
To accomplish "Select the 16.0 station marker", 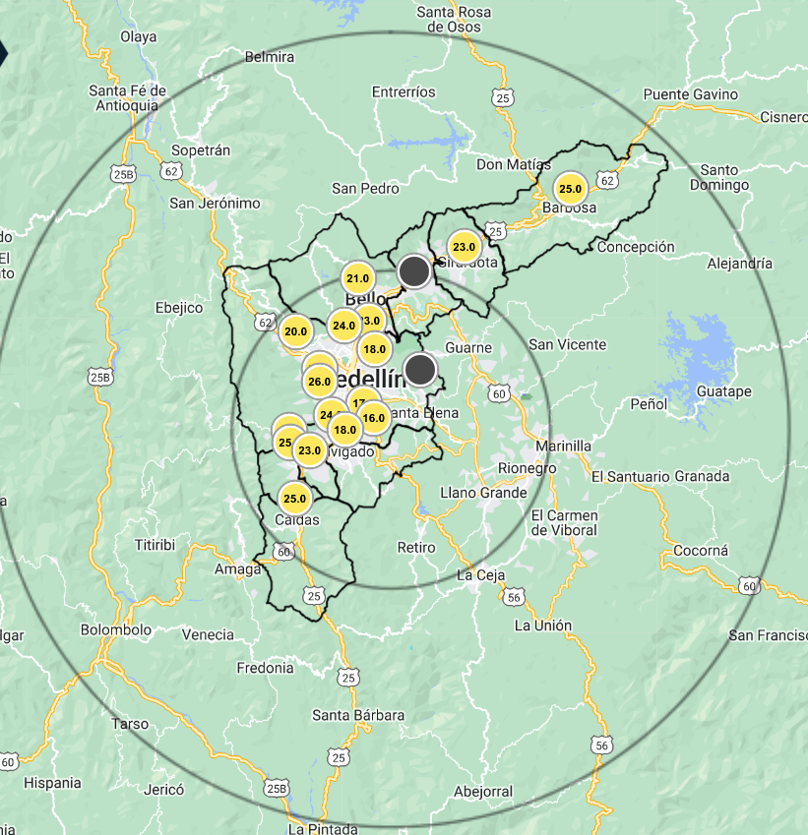I will pos(374,418).
